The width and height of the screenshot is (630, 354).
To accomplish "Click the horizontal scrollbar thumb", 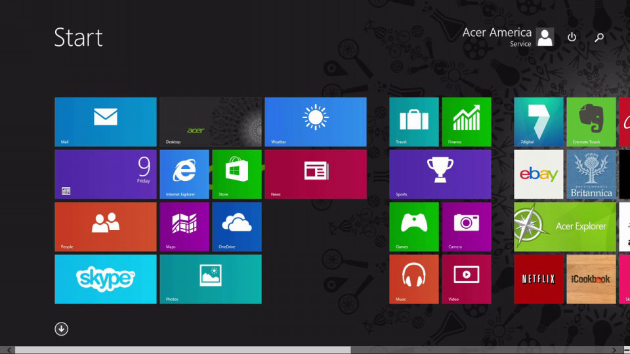I will (183, 350).
